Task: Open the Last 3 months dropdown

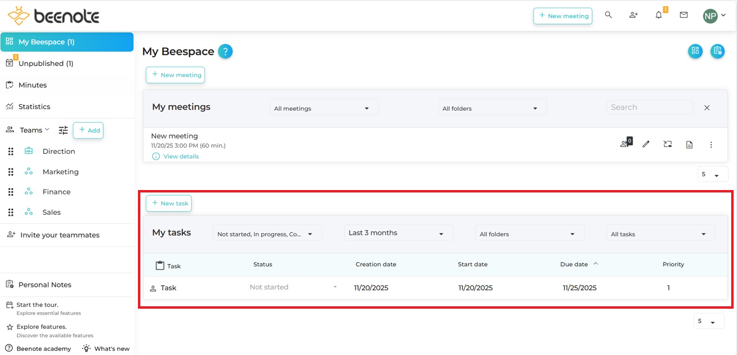Action: click(x=398, y=233)
